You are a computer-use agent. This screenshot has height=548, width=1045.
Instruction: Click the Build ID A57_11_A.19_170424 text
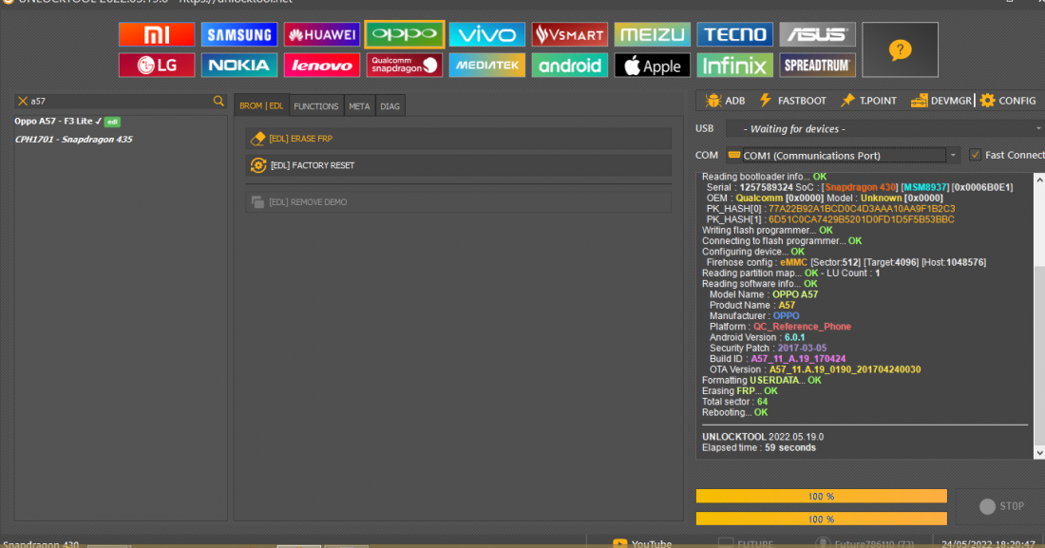798,359
